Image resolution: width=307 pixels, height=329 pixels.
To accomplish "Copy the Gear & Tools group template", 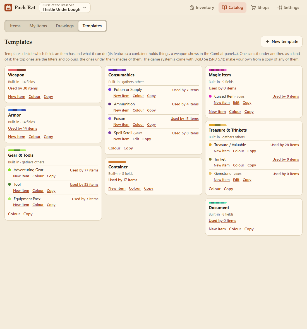I will click(x=28, y=214).
